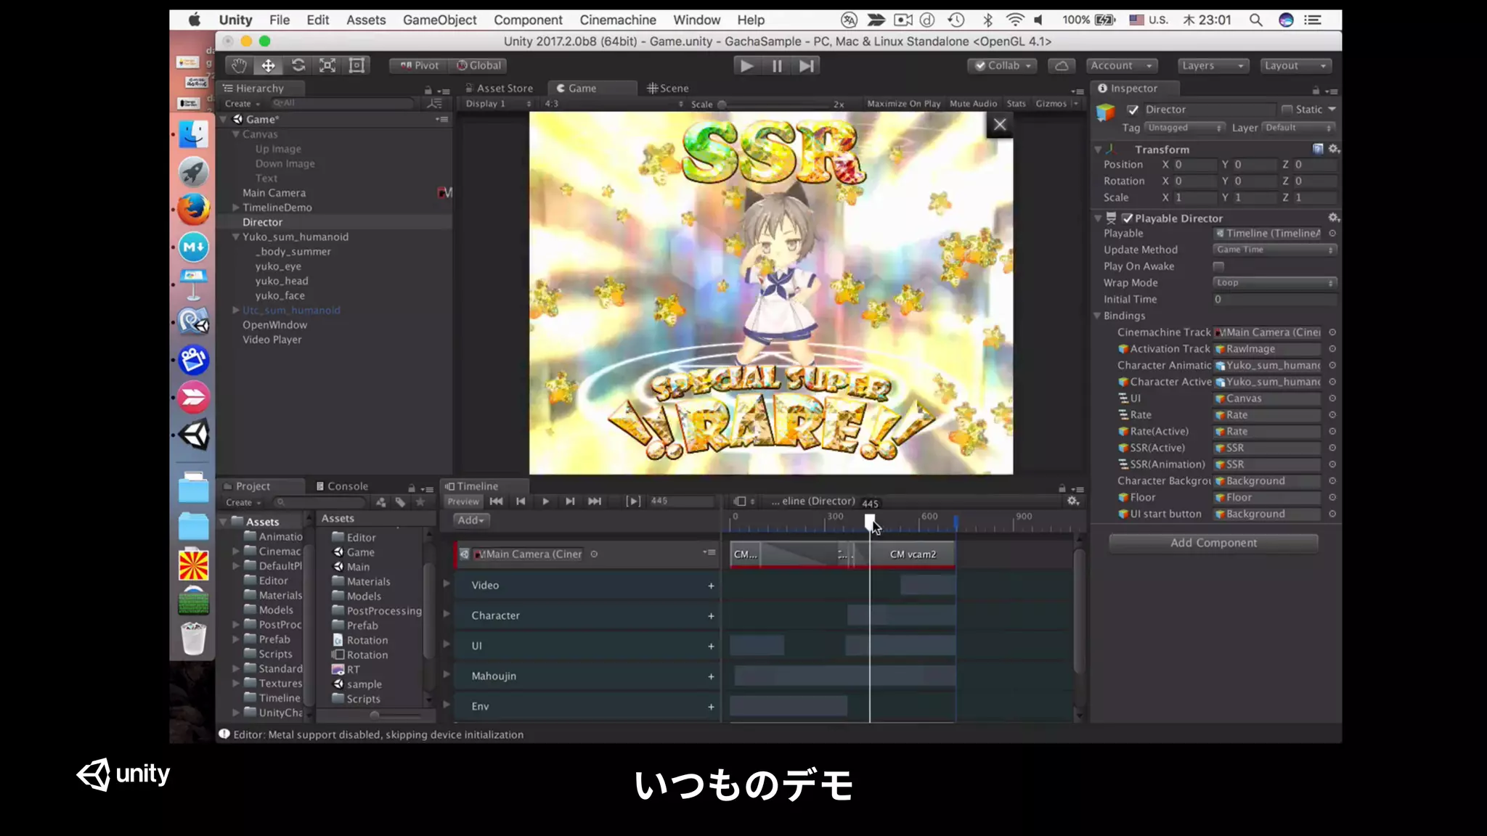This screenshot has height=836, width=1487.
Task: Open Firefox from the Dock
Action: coord(193,210)
